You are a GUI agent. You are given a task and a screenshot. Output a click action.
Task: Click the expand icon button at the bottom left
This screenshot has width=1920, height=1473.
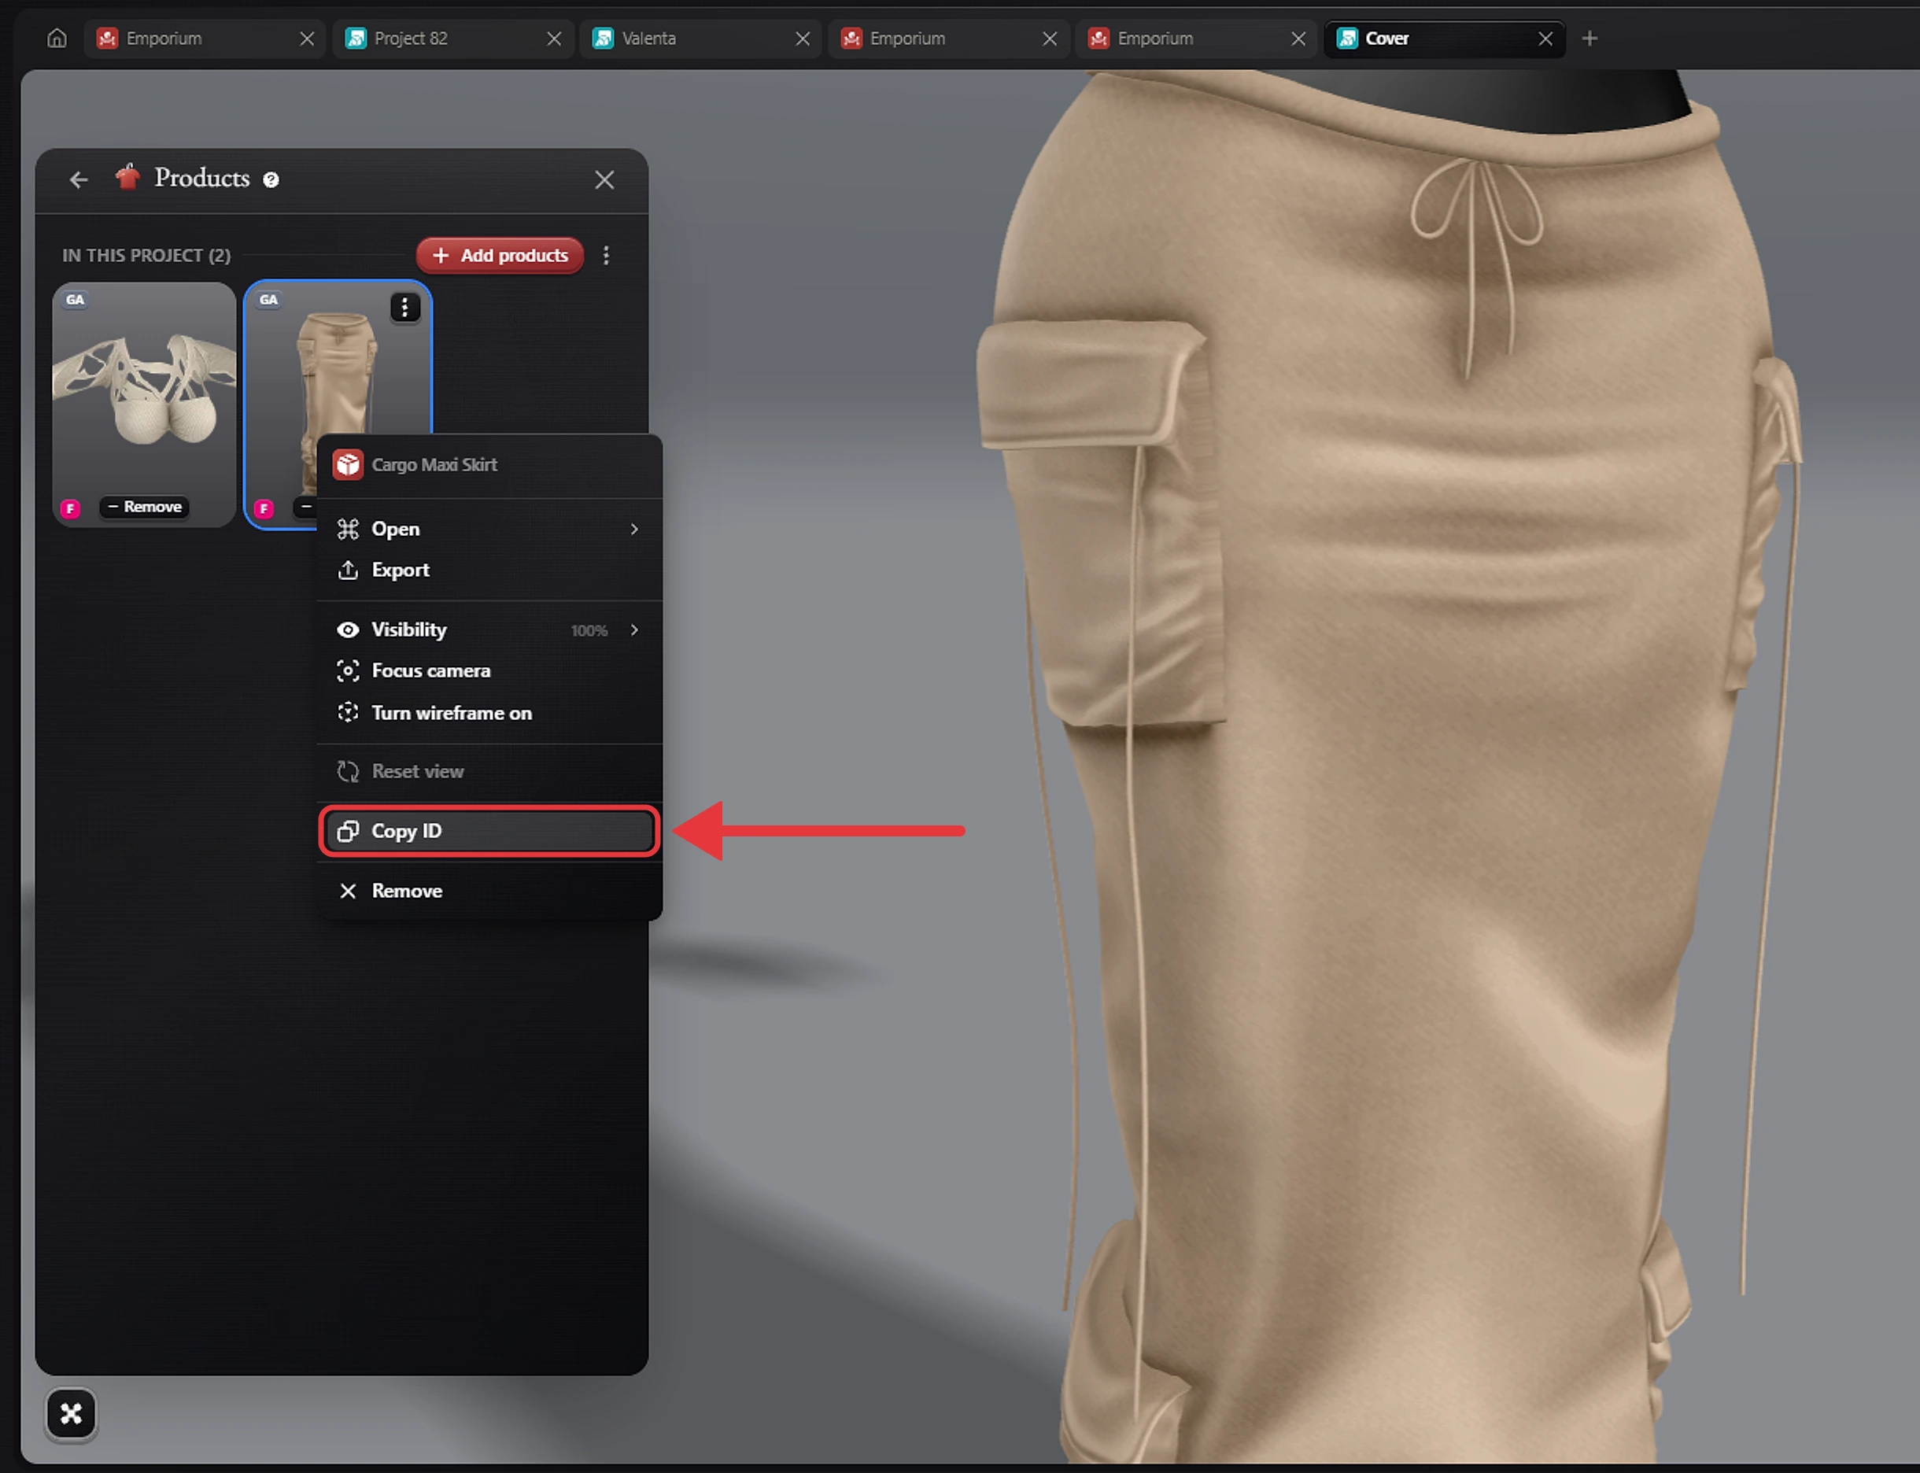coord(71,1413)
